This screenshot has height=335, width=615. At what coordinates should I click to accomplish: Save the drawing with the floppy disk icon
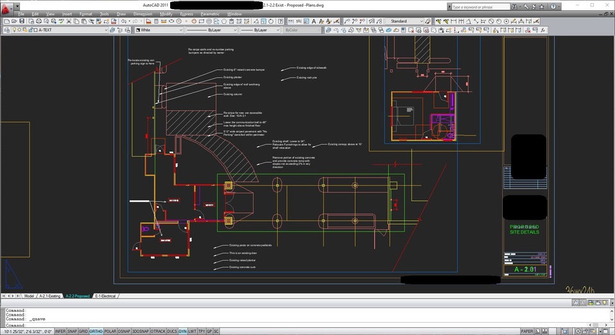click(22, 21)
